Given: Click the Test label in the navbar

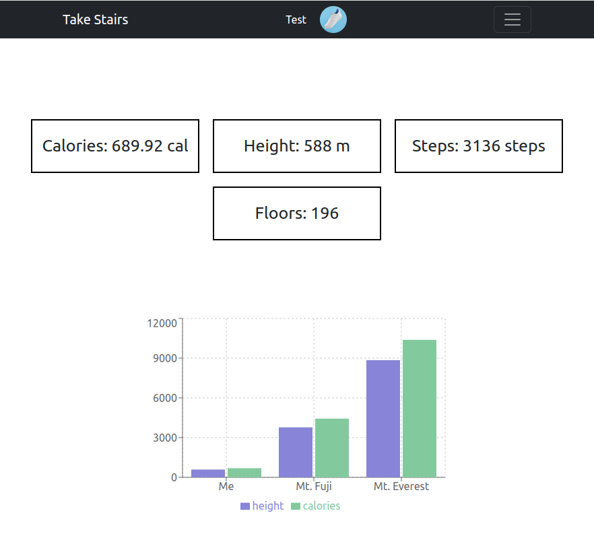Looking at the screenshot, I should [x=296, y=20].
